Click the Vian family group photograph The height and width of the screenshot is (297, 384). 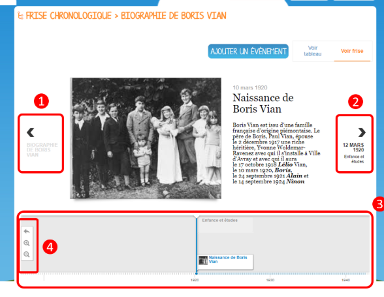point(146,138)
